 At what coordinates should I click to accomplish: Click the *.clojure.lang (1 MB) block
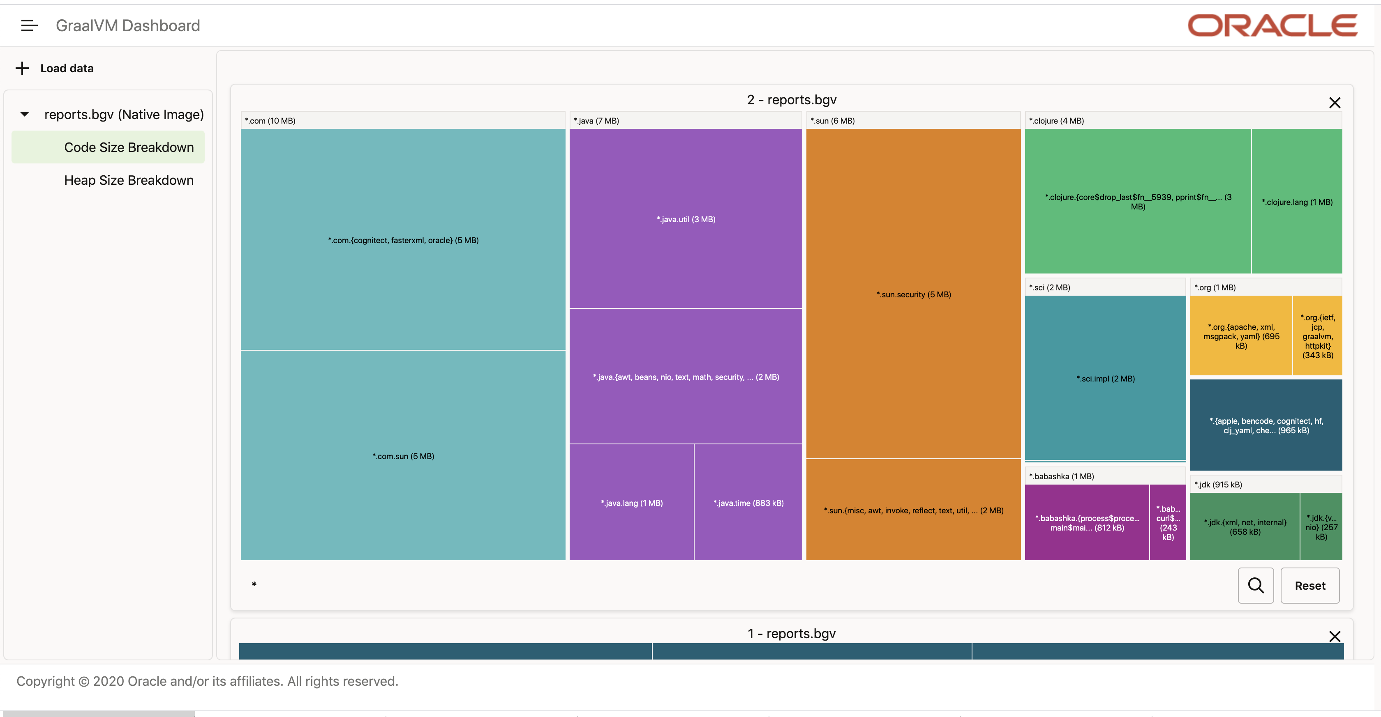point(1297,201)
